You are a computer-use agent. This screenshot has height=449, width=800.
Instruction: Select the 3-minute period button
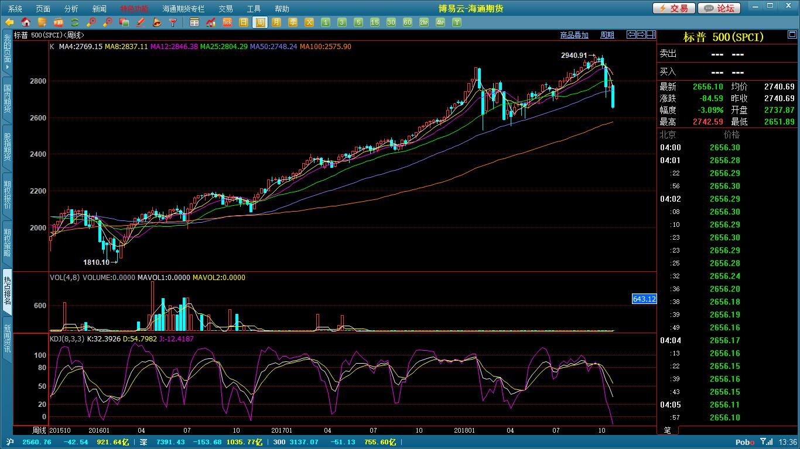[x=342, y=22]
